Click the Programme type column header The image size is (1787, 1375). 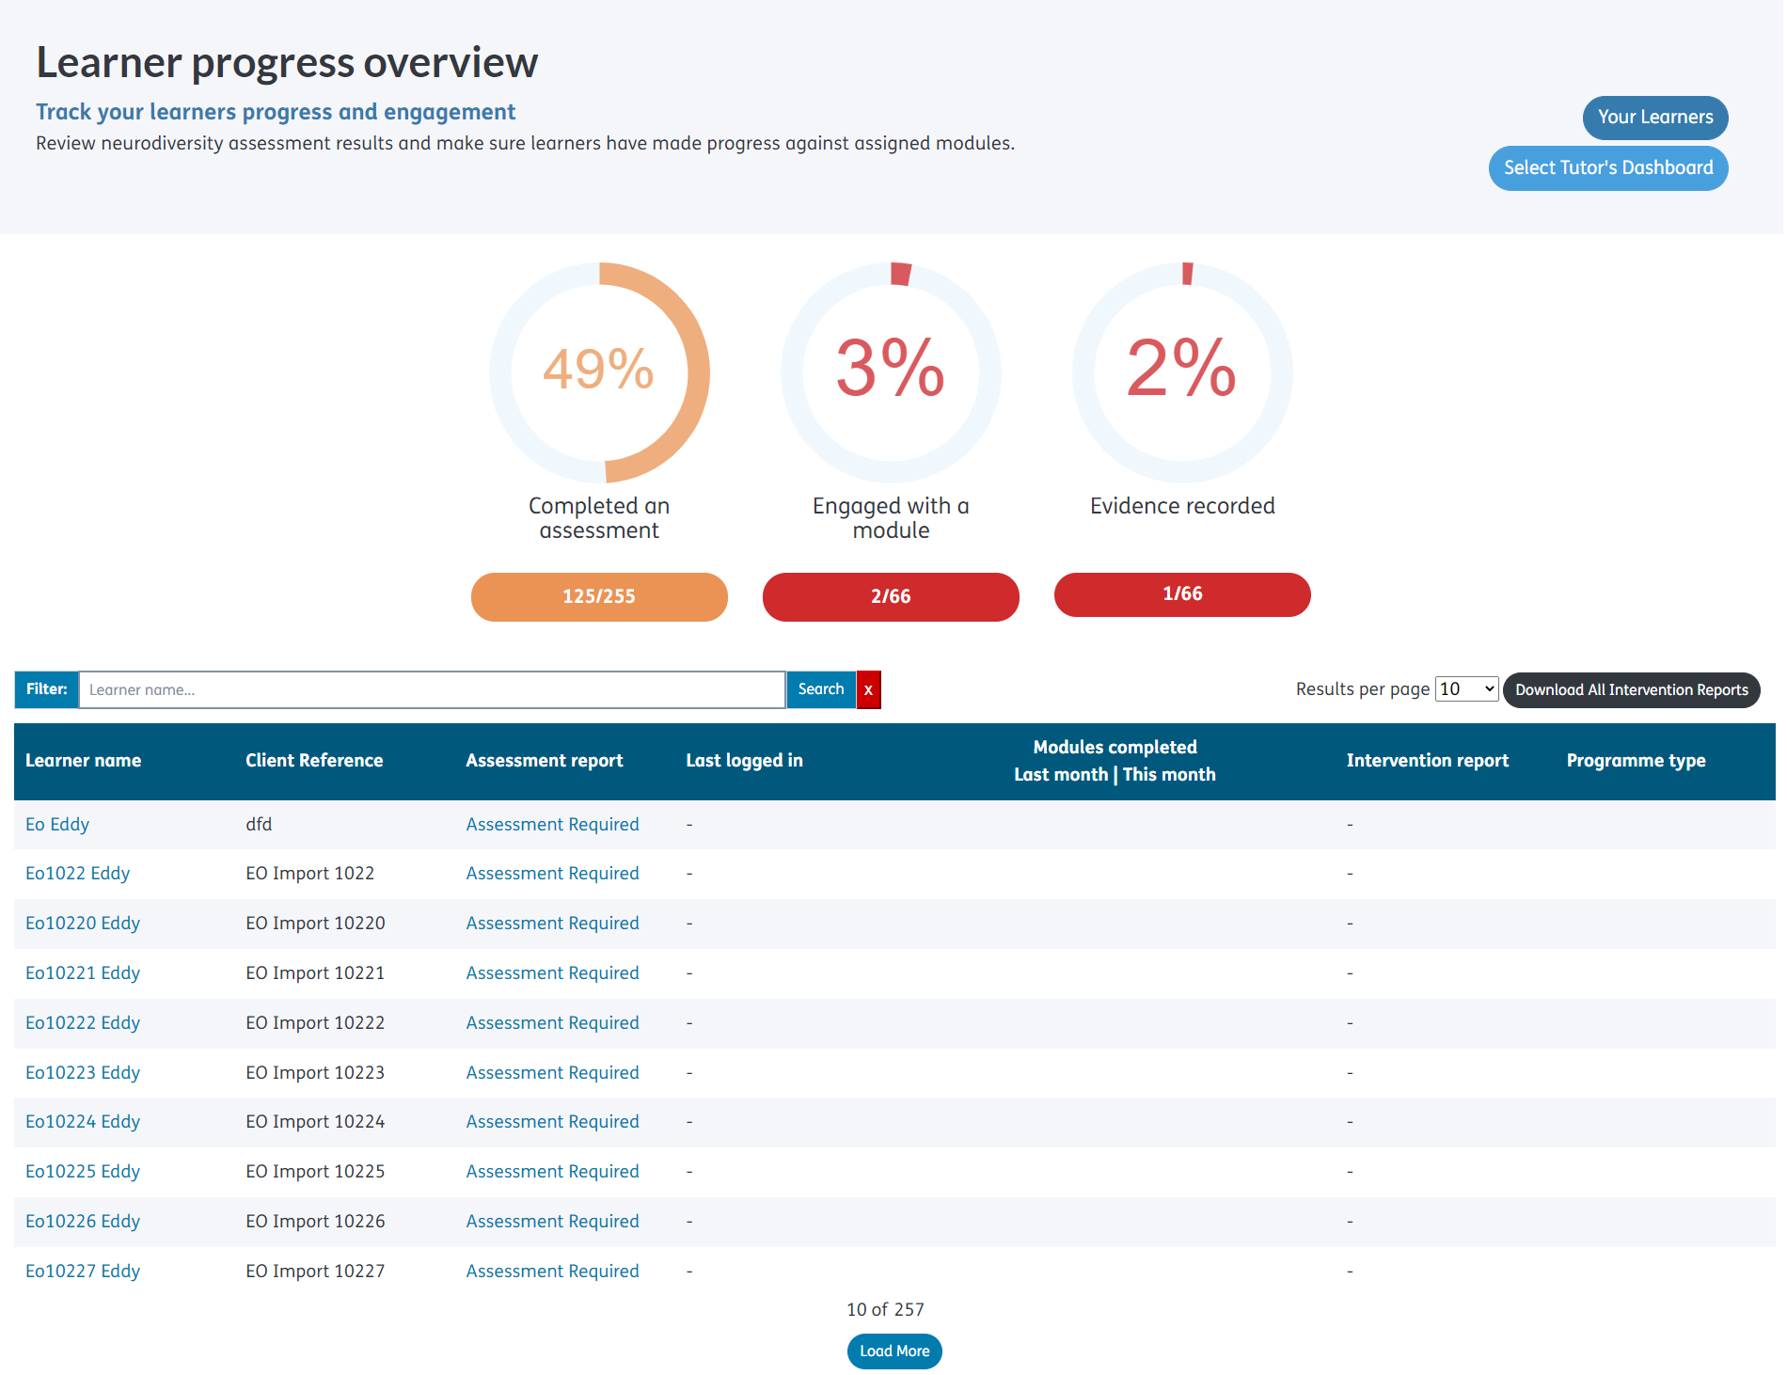(x=1636, y=761)
